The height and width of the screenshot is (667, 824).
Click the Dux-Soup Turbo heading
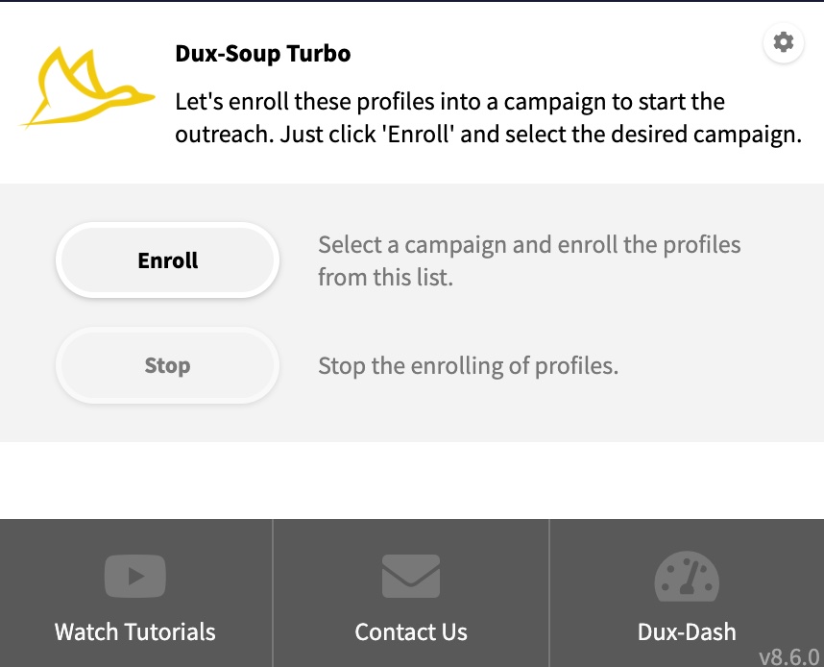coord(263,54)
